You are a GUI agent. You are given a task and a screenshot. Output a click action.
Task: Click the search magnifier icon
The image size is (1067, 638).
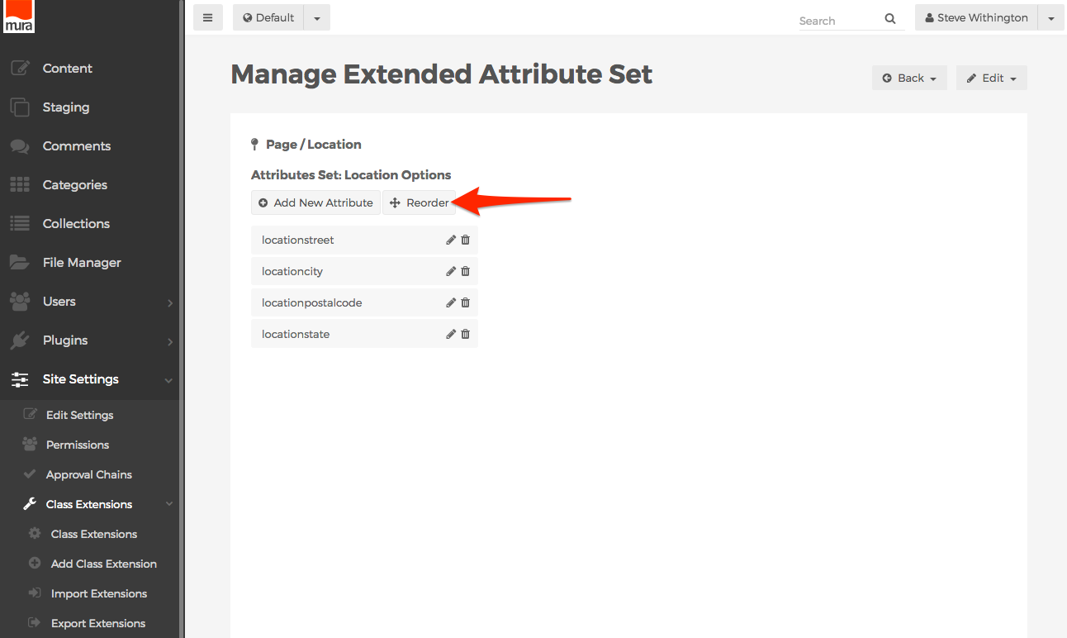coord(890,19)
